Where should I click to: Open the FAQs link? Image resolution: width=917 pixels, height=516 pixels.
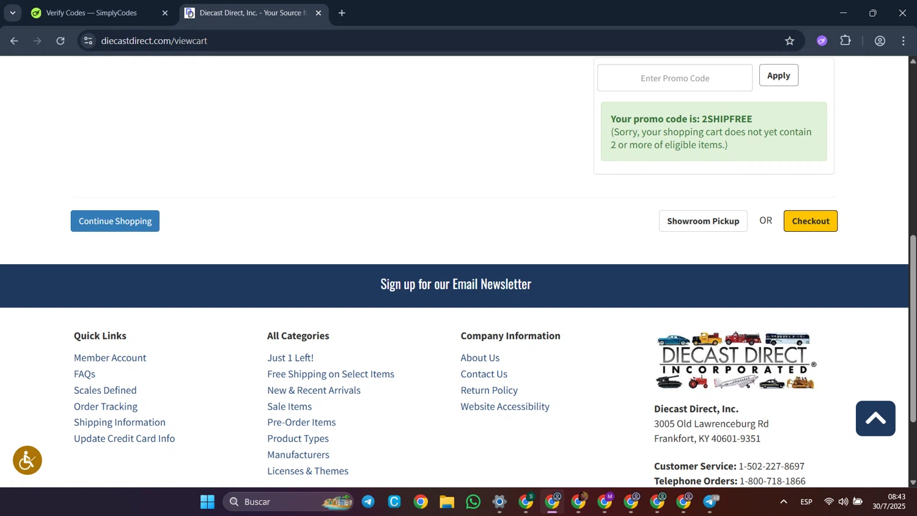84,374
